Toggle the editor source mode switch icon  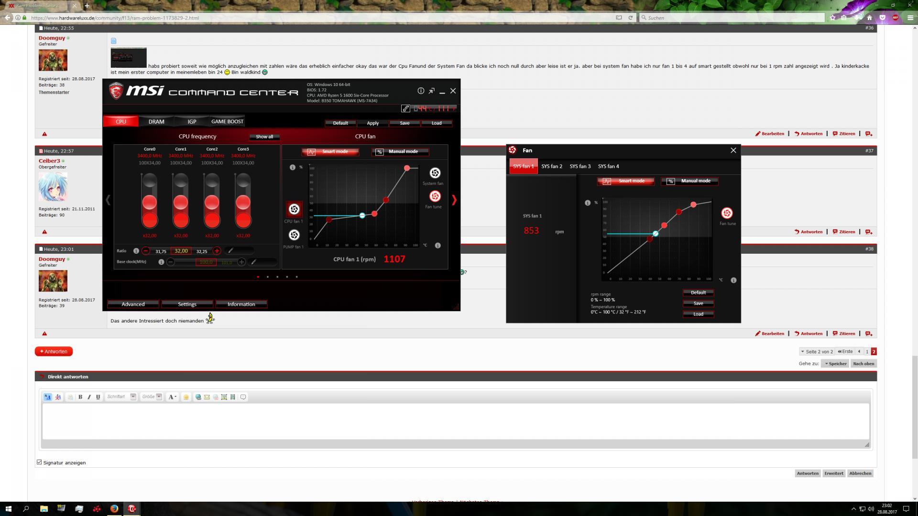click(47, 397)
